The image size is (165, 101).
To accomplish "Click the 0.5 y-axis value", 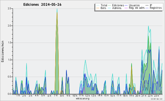I will (x=9, y=77).
